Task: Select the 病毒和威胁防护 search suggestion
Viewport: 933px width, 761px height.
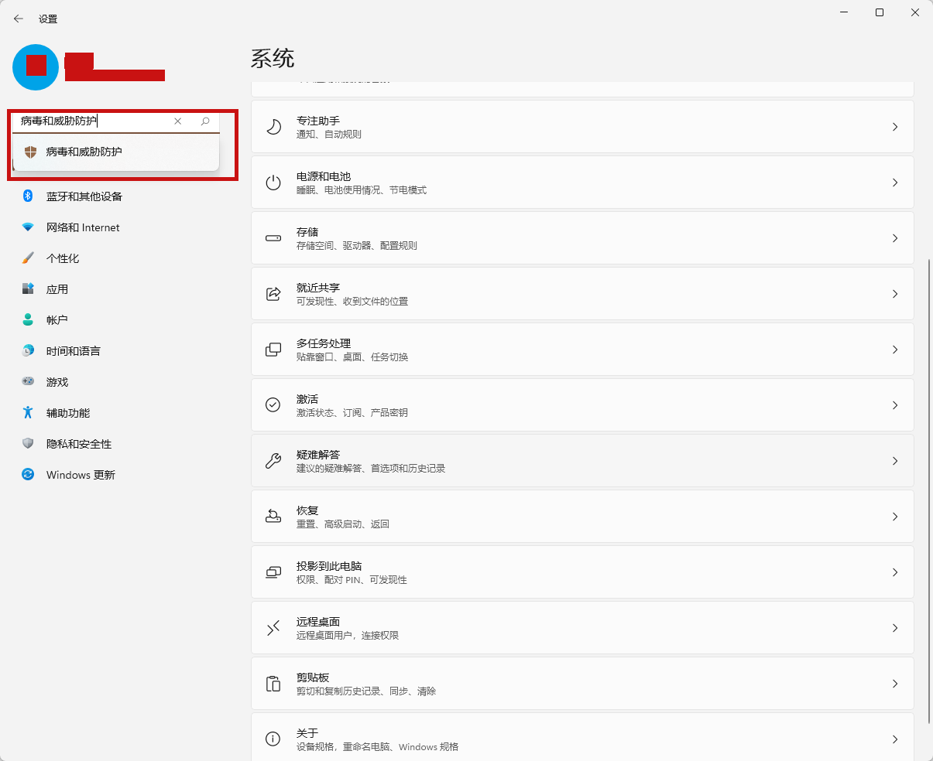Action: pos(116,152)
